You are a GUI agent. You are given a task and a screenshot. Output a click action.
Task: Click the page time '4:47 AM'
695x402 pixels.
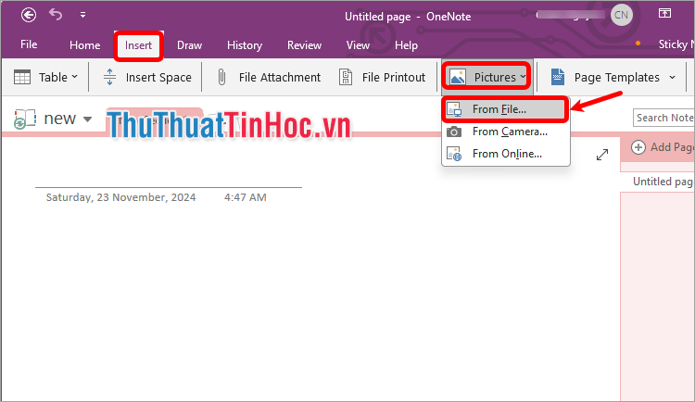[x=246, y=197]
